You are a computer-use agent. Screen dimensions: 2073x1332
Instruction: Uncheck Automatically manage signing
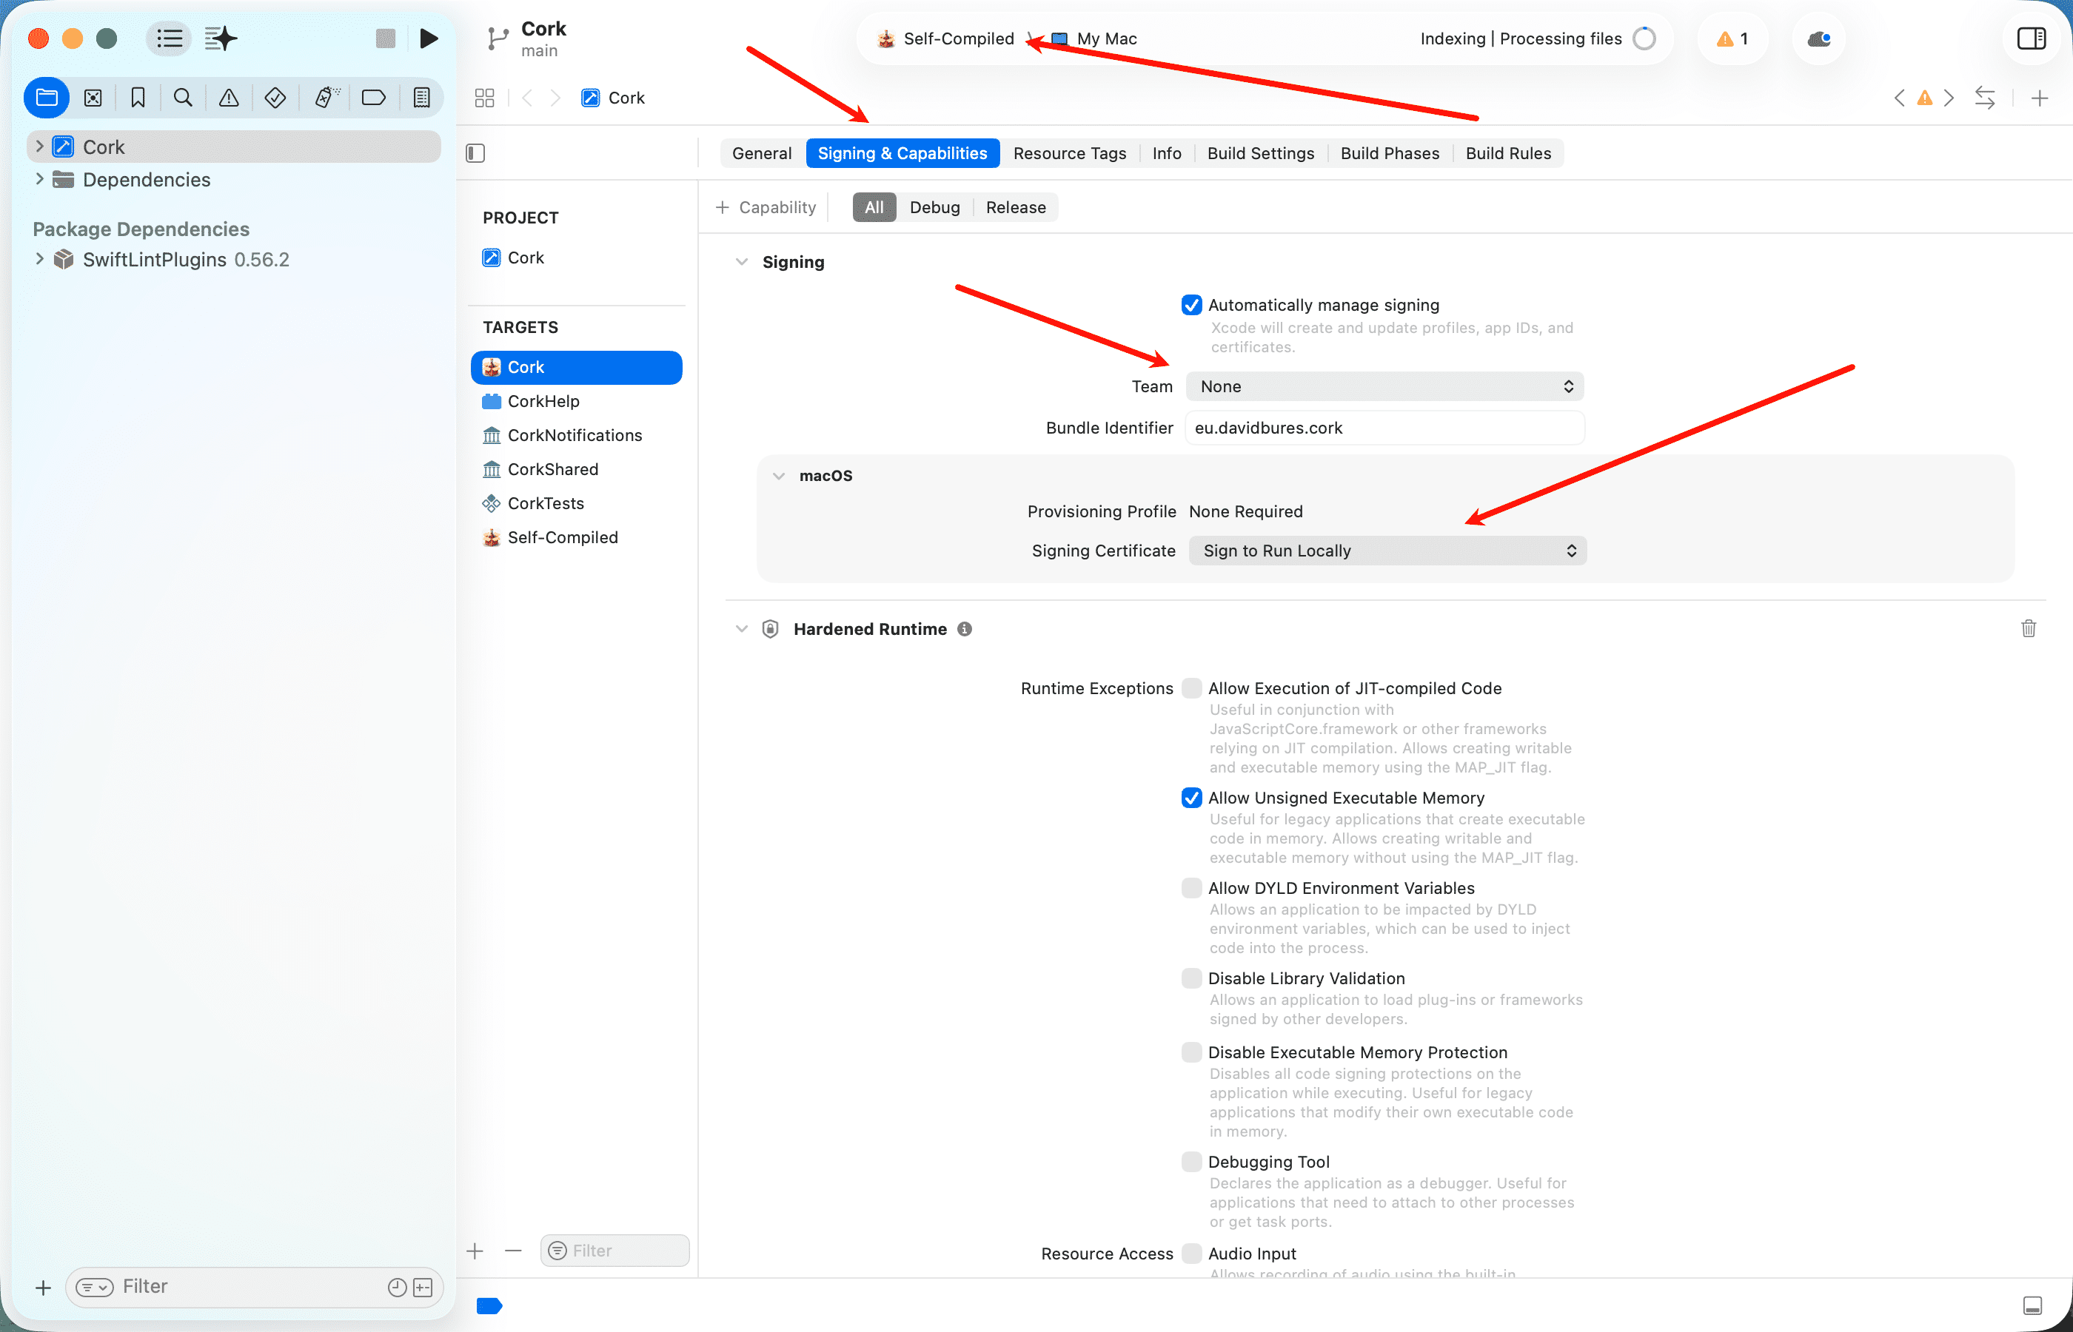click(x=1191, y=306)
